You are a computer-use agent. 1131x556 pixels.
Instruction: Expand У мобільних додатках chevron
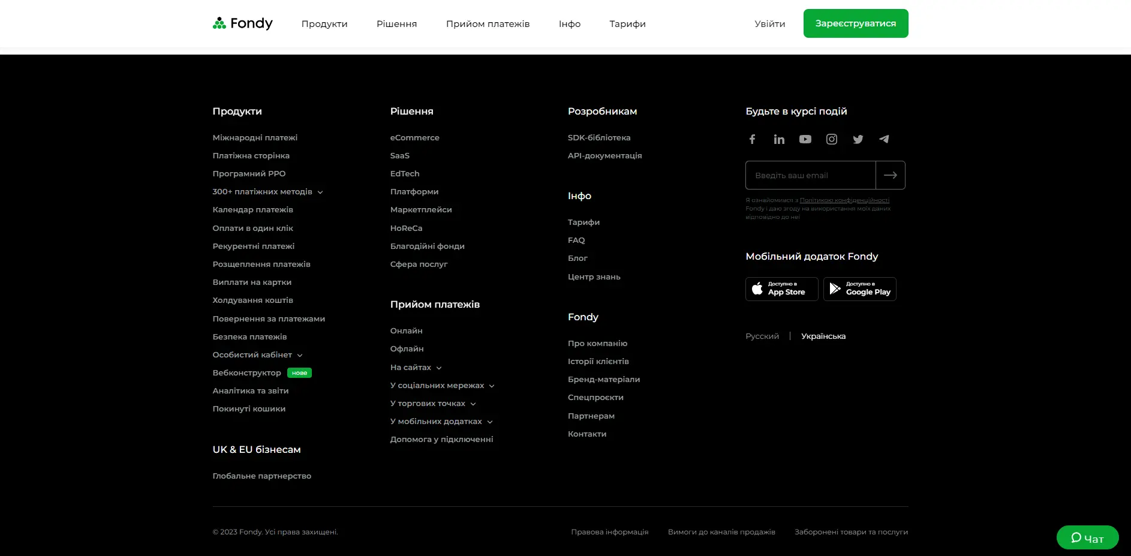(x=490, y=422)
